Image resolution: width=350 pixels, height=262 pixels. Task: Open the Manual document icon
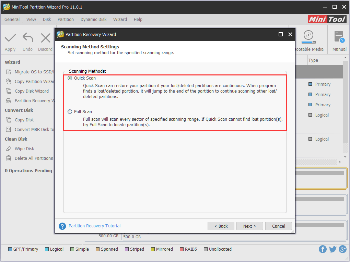339,37
